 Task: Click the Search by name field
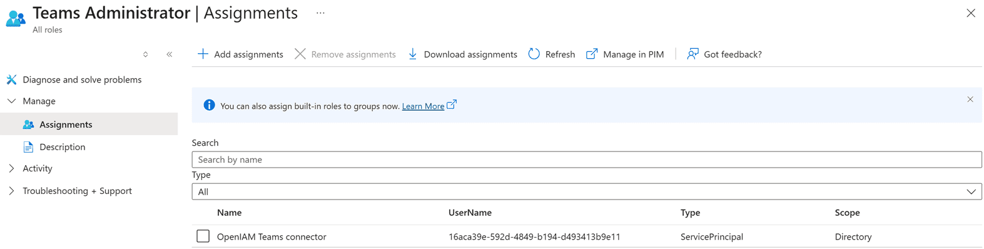(586, 160)
